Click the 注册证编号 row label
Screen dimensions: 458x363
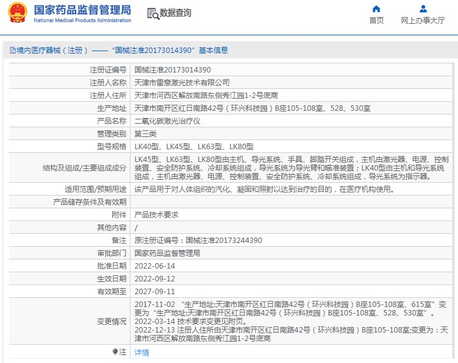click(108, 70)
